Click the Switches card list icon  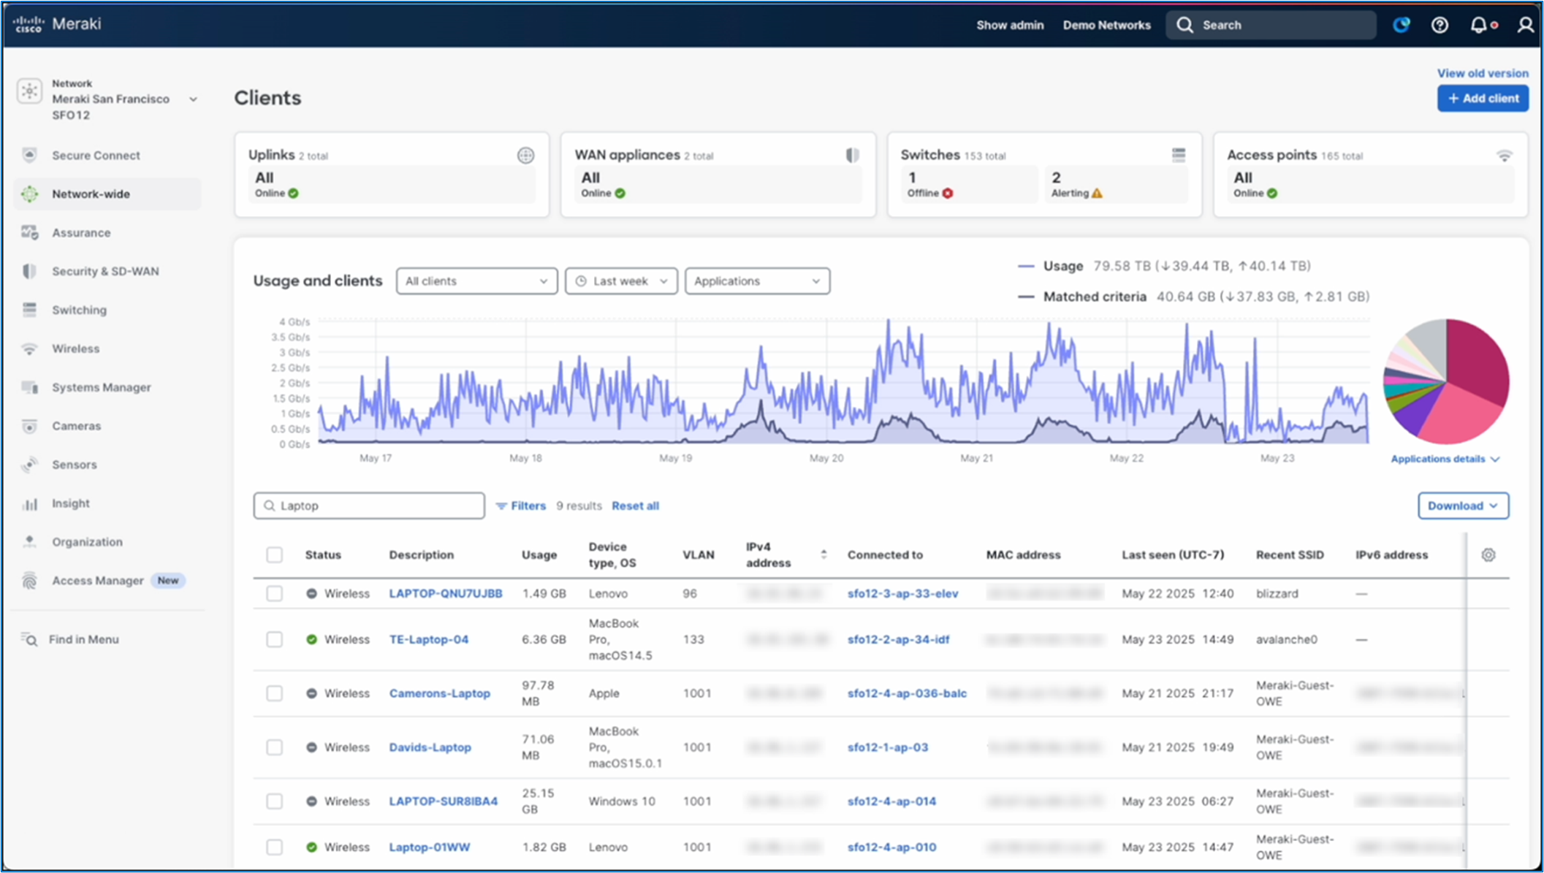point(1179,155)
